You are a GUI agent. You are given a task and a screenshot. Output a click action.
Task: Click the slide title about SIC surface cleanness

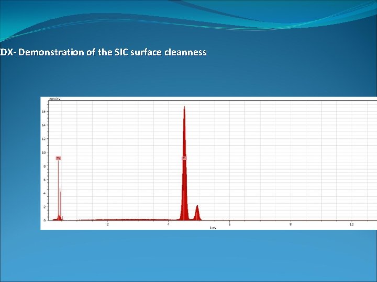pos(103,52)
